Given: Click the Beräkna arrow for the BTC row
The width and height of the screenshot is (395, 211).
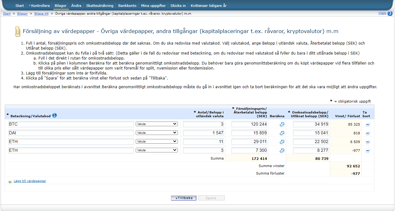Looking at the screenshot, I should pyautogui.click(x=282, y=124).
